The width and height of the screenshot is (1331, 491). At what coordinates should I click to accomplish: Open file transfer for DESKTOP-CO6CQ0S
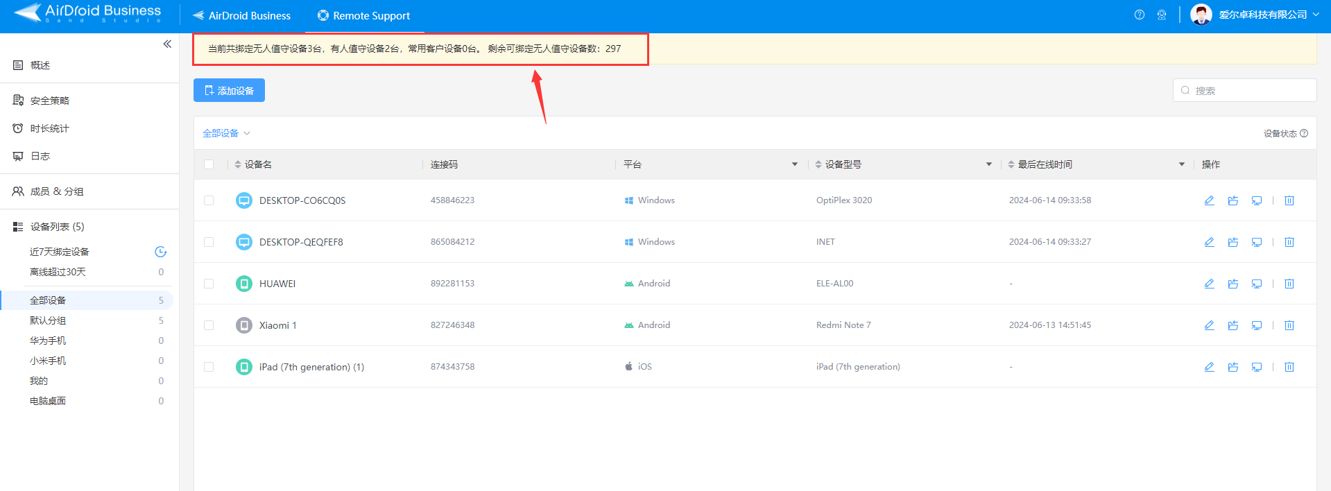[x=1233, y=200]
